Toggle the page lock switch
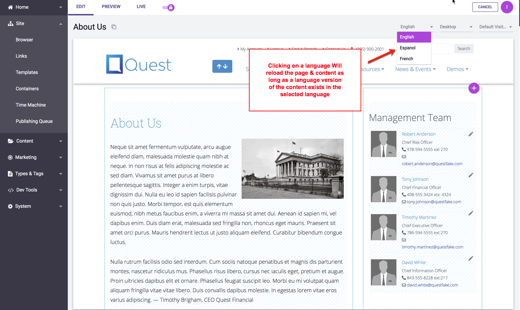The height and width of the screenshot is (310, 520). click(168, 7)
